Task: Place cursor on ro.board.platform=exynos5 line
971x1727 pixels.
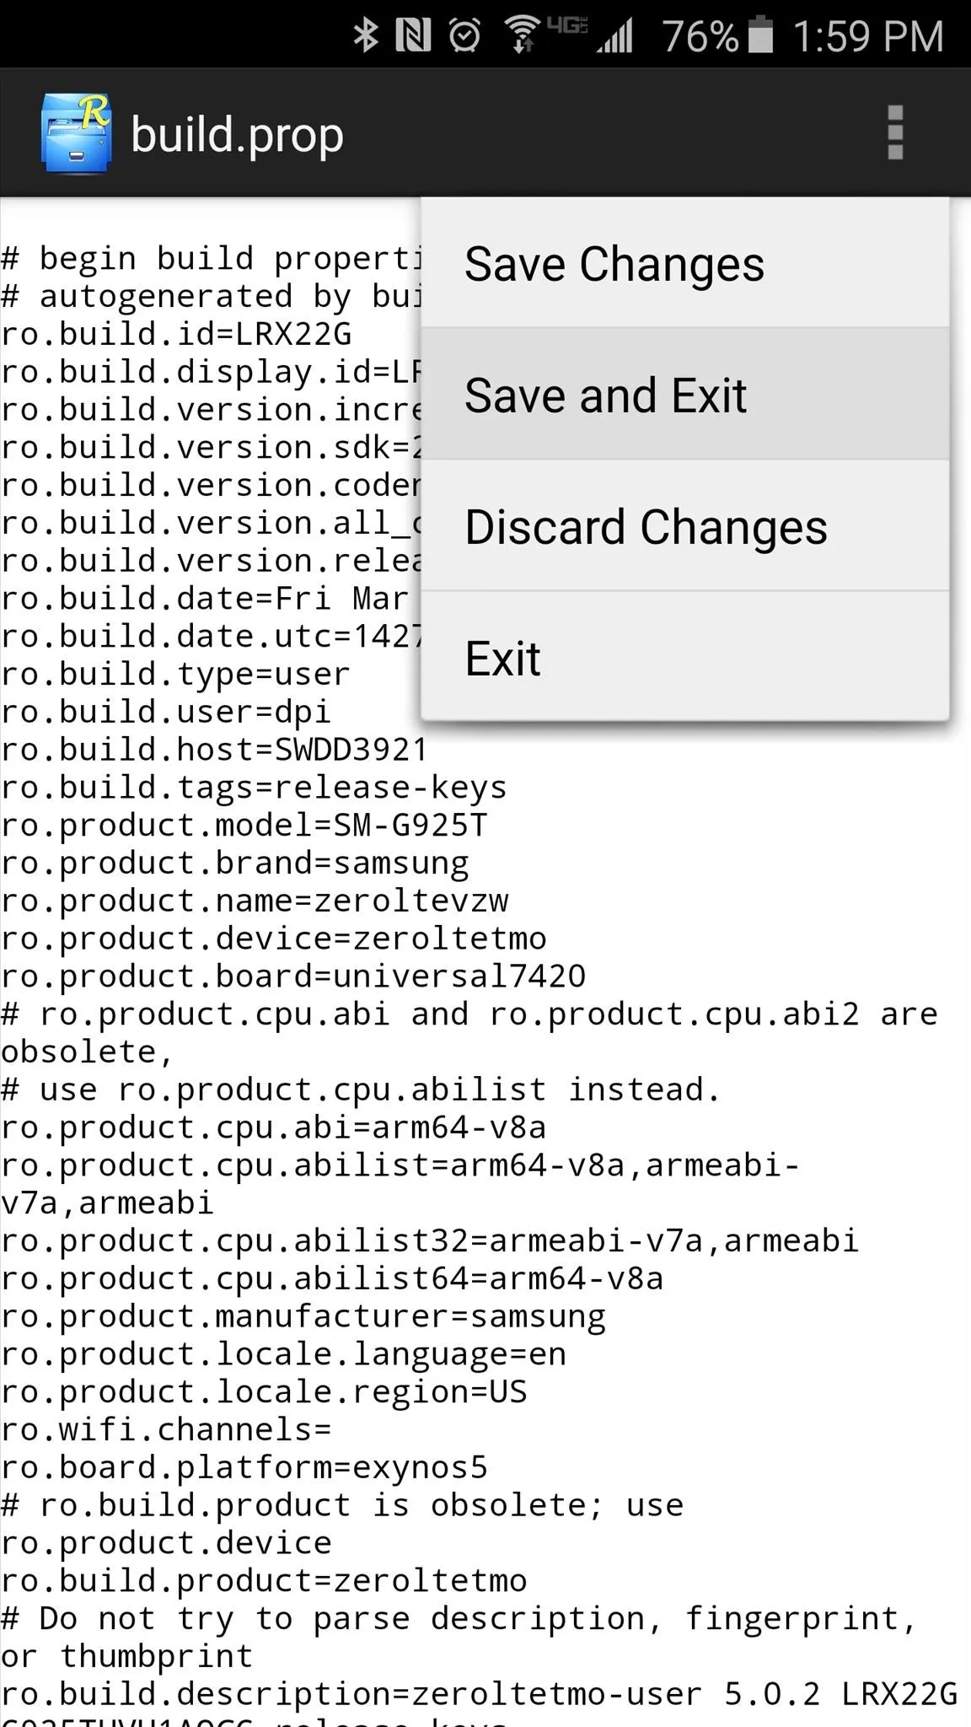Action: tap(244, 1466)
